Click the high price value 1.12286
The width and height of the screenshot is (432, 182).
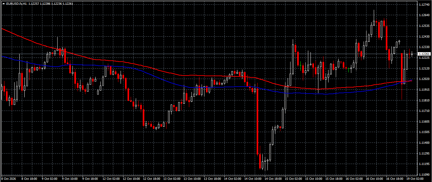point(45,3)
